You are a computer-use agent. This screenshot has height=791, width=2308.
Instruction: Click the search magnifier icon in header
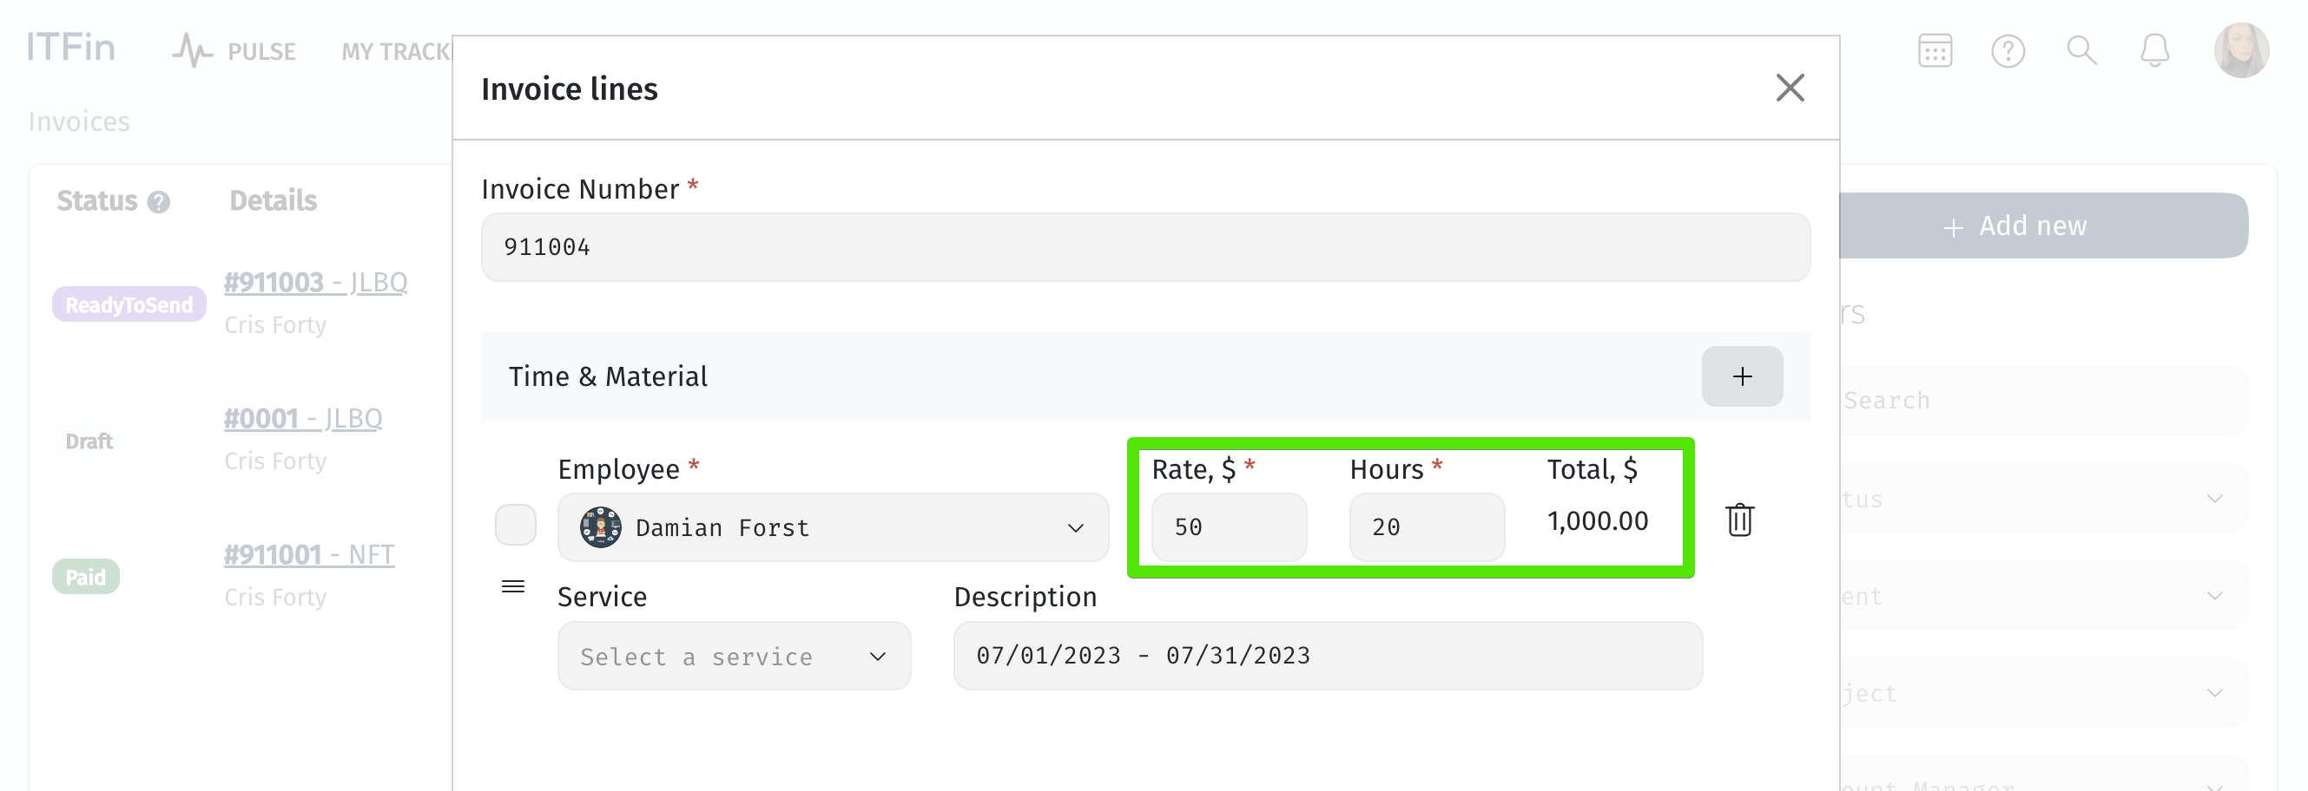[2080, 51]
